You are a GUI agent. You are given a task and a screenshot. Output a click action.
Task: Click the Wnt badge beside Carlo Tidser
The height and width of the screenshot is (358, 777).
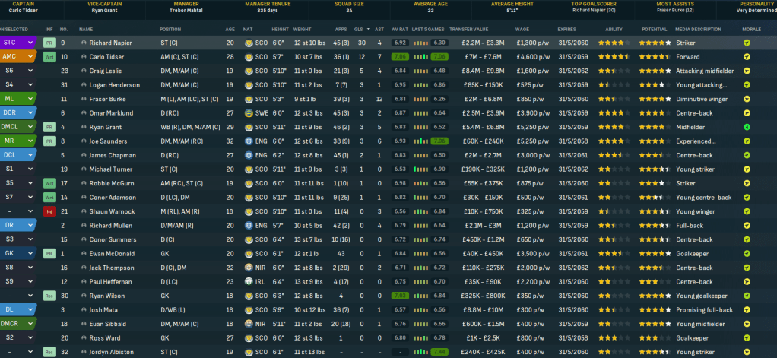coord(49,57)
